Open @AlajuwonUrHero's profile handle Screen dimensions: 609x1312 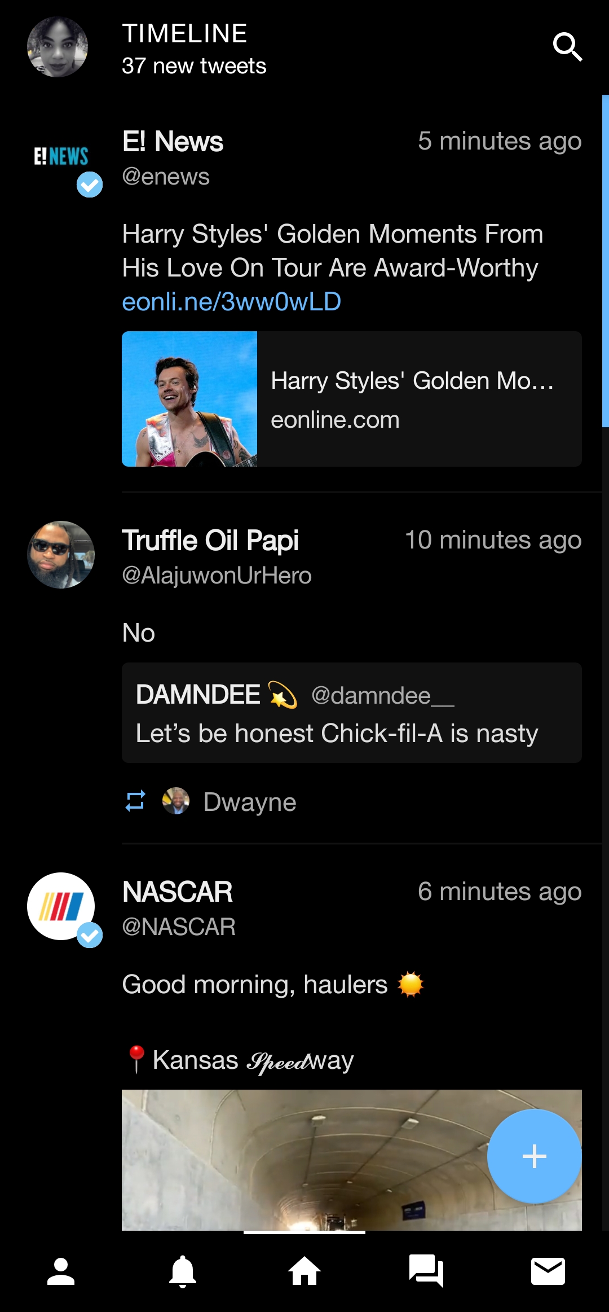click(217, 576)
